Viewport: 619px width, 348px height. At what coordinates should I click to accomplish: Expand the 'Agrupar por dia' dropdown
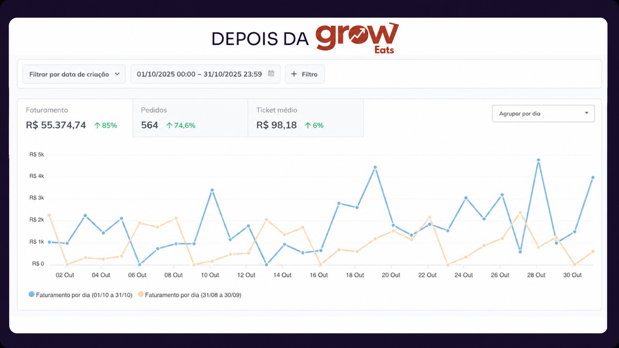click(x=543, y=114)
